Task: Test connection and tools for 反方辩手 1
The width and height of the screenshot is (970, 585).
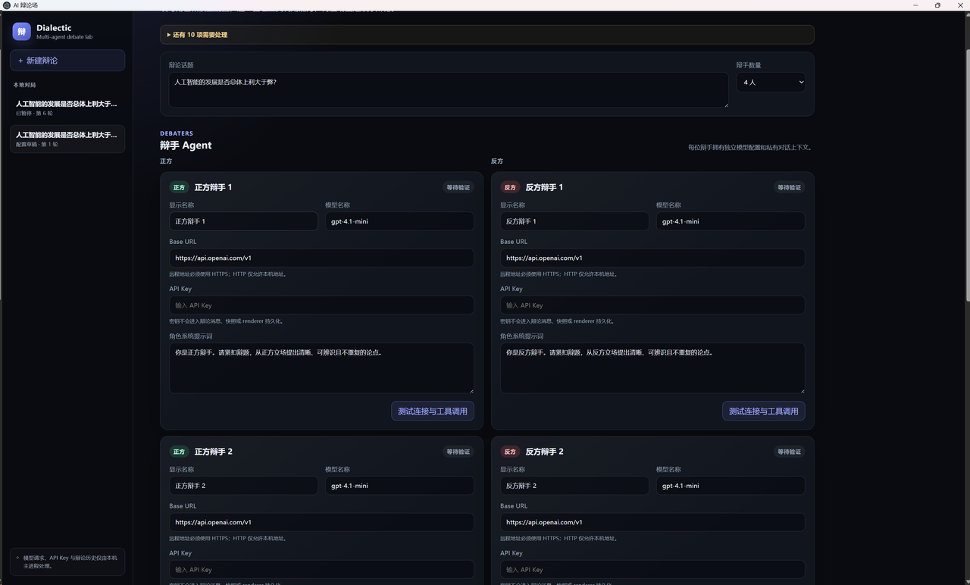Action: pyautogui.click(x=764, y=411)
